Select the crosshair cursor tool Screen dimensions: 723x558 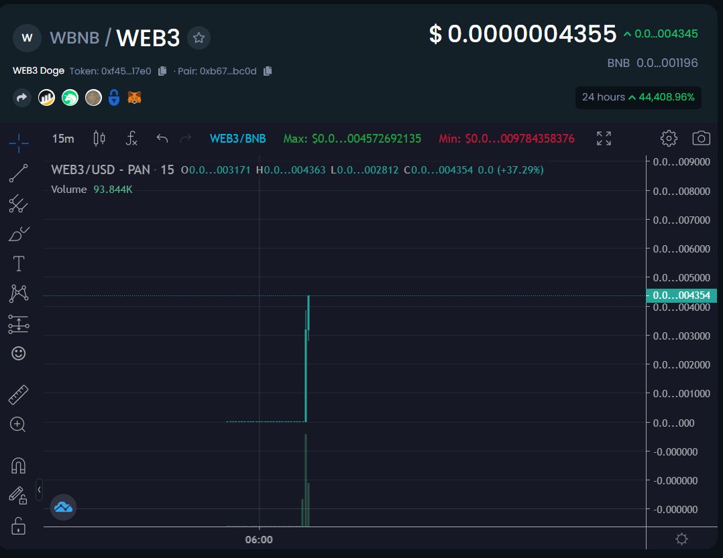pyautogui.click(x=19, y=143)
